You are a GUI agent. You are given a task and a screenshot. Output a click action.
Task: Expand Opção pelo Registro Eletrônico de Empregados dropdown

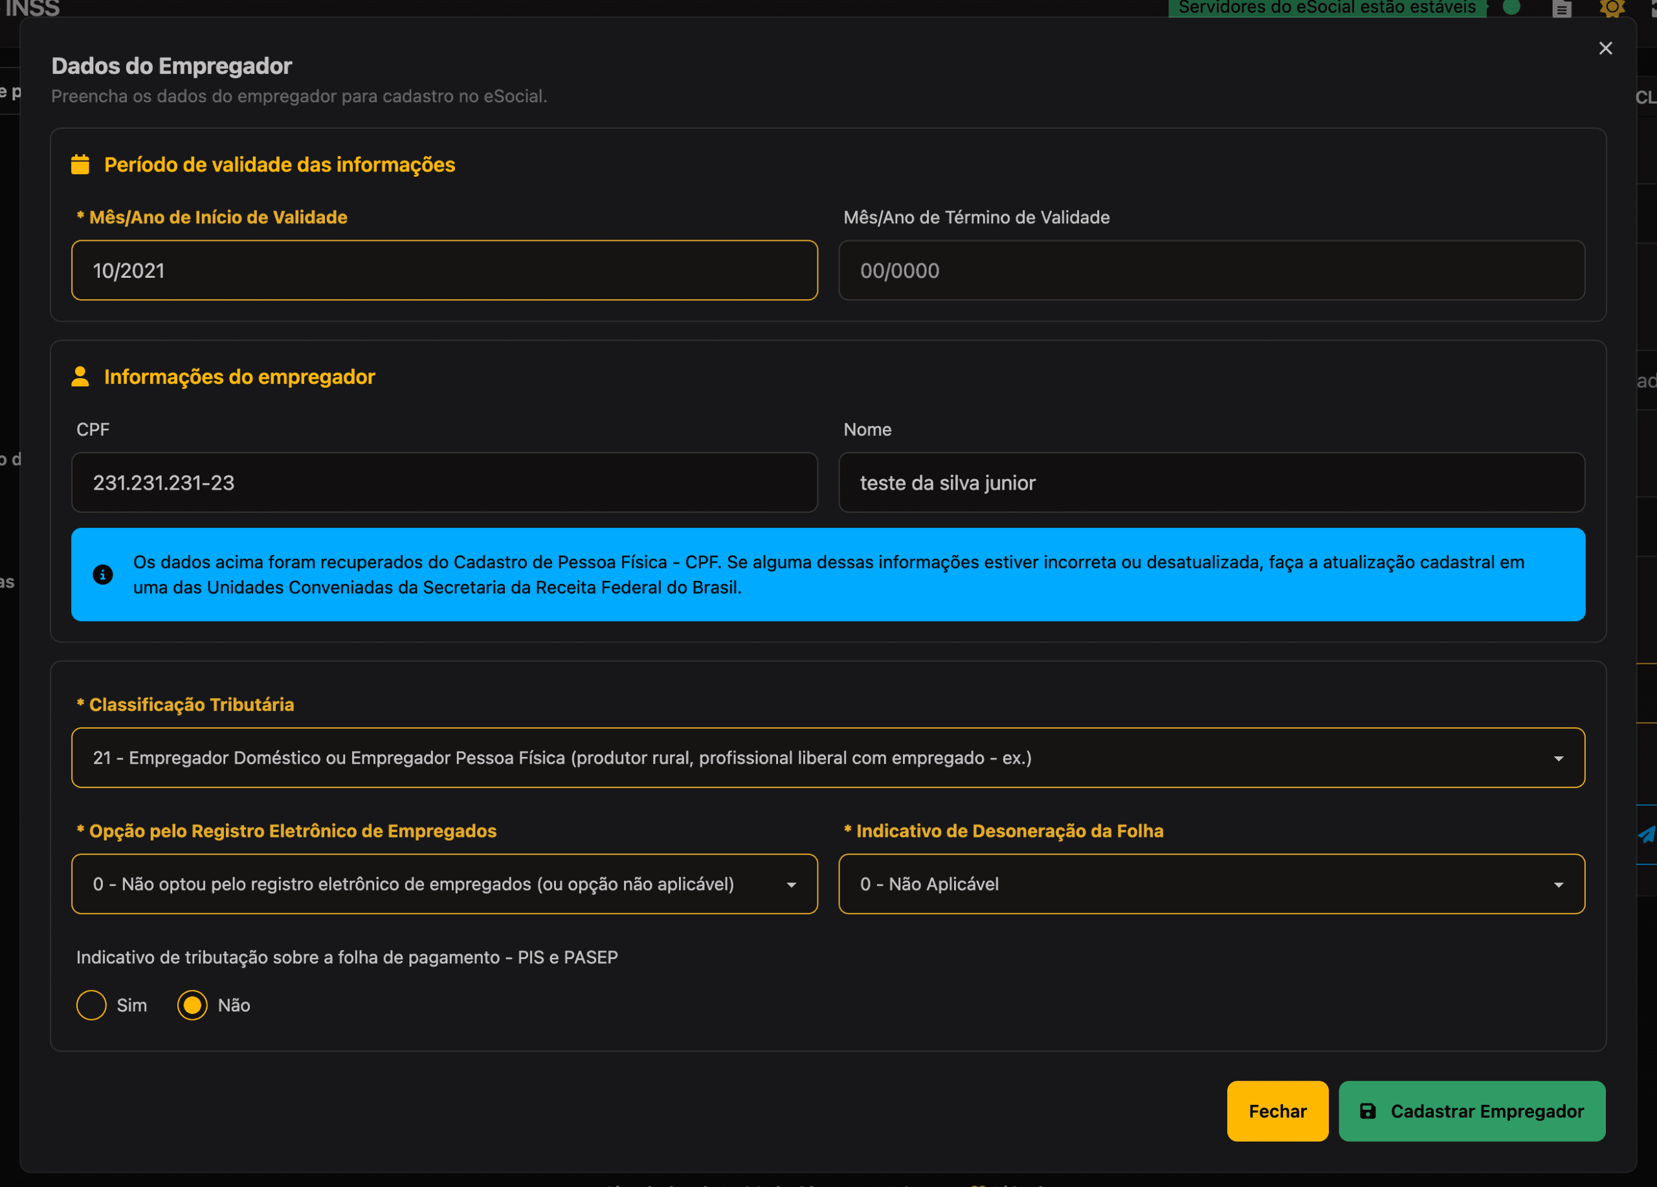click(444, 884)
